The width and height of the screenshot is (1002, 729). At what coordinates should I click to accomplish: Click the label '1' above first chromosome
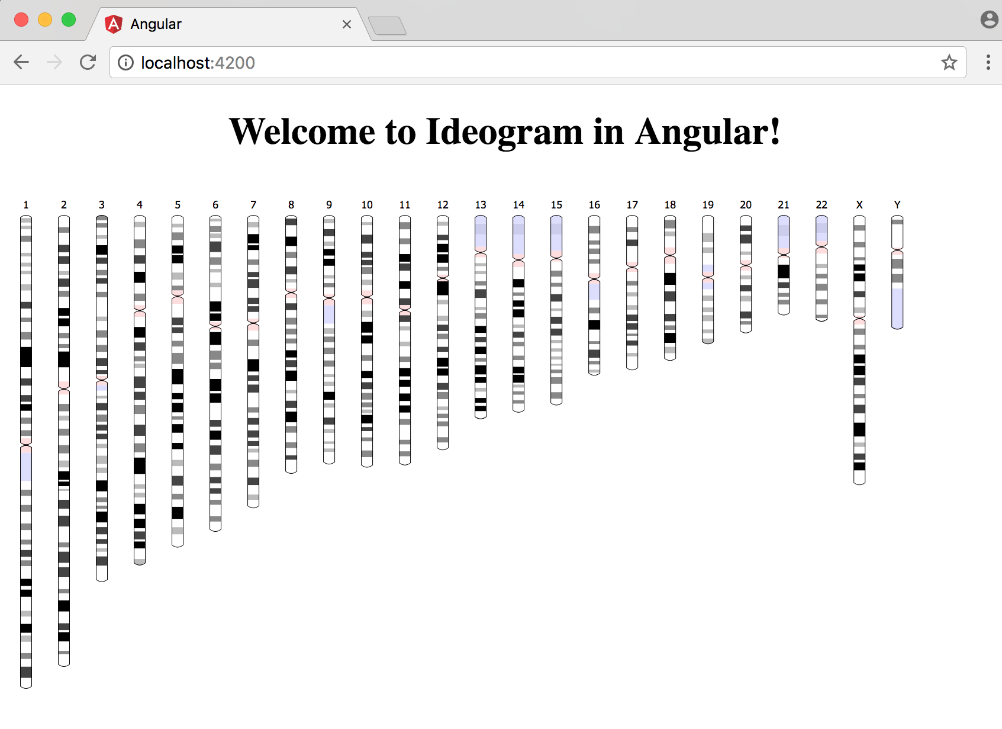(x=26, y=205)
